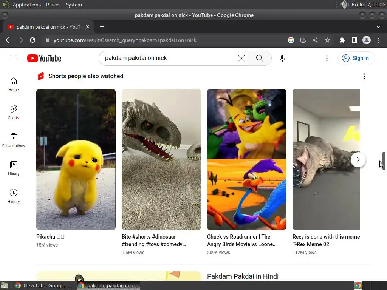Open the Applications menu
The image size is (387, 290).
tap(27, 5)
